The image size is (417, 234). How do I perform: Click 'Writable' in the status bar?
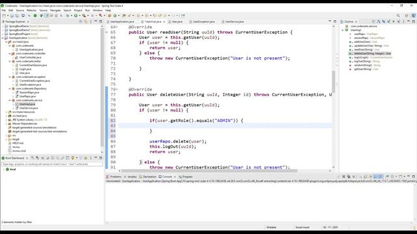tap(271, 227)
